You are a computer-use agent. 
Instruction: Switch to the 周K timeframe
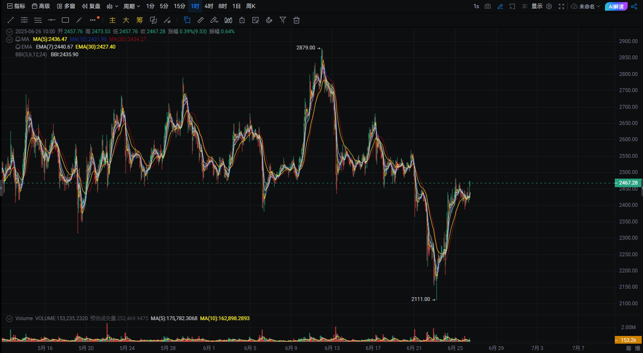tap(251, 6)
